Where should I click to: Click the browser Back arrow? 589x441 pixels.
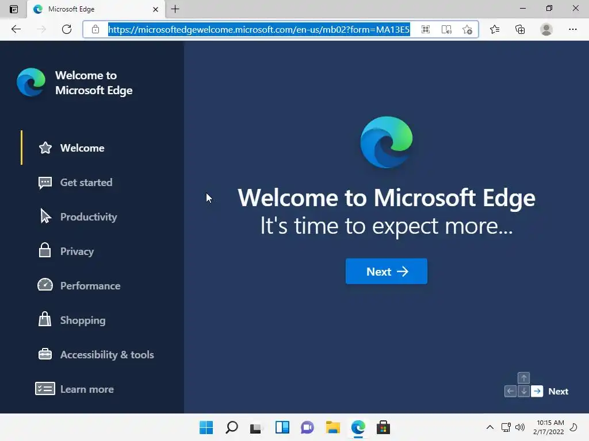pos(16,29)
